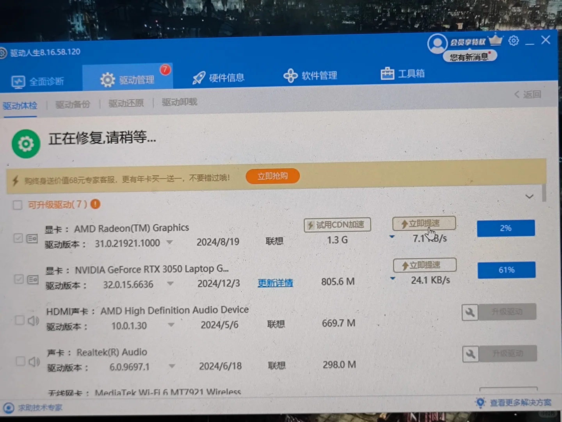The width and height of the screenshot is (562, 422).
Task: Click the 61% download progress bar
Action: click(x=506, y=270)
